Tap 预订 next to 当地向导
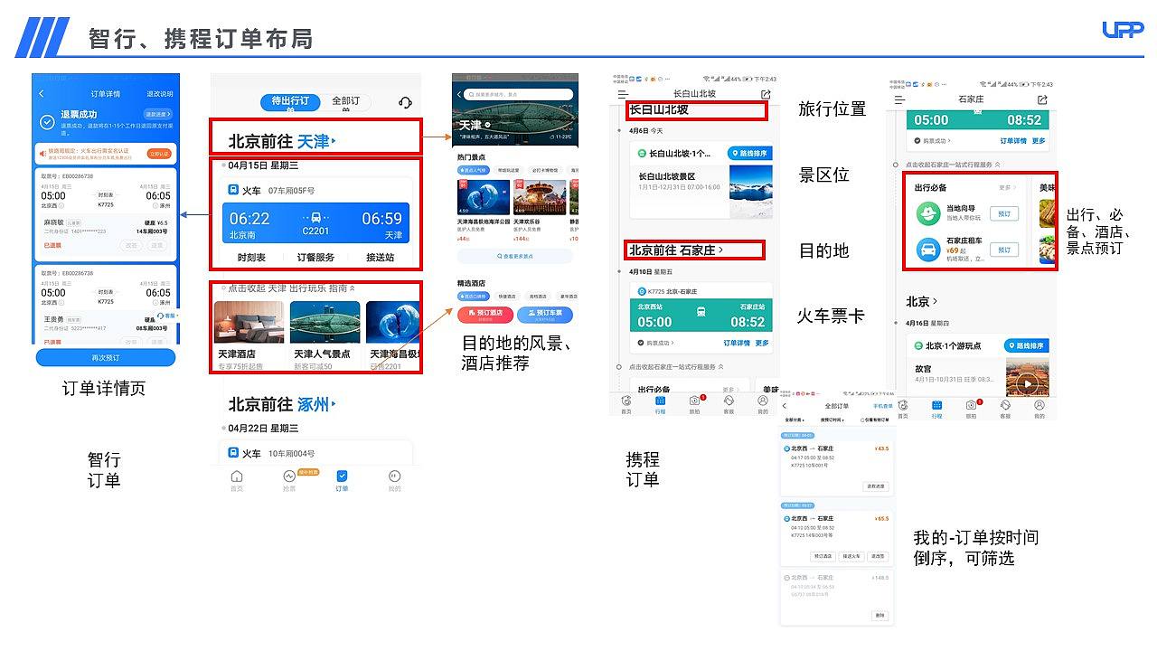Viewport: 1157px width, 651px height. click(x=1004, y=213)
